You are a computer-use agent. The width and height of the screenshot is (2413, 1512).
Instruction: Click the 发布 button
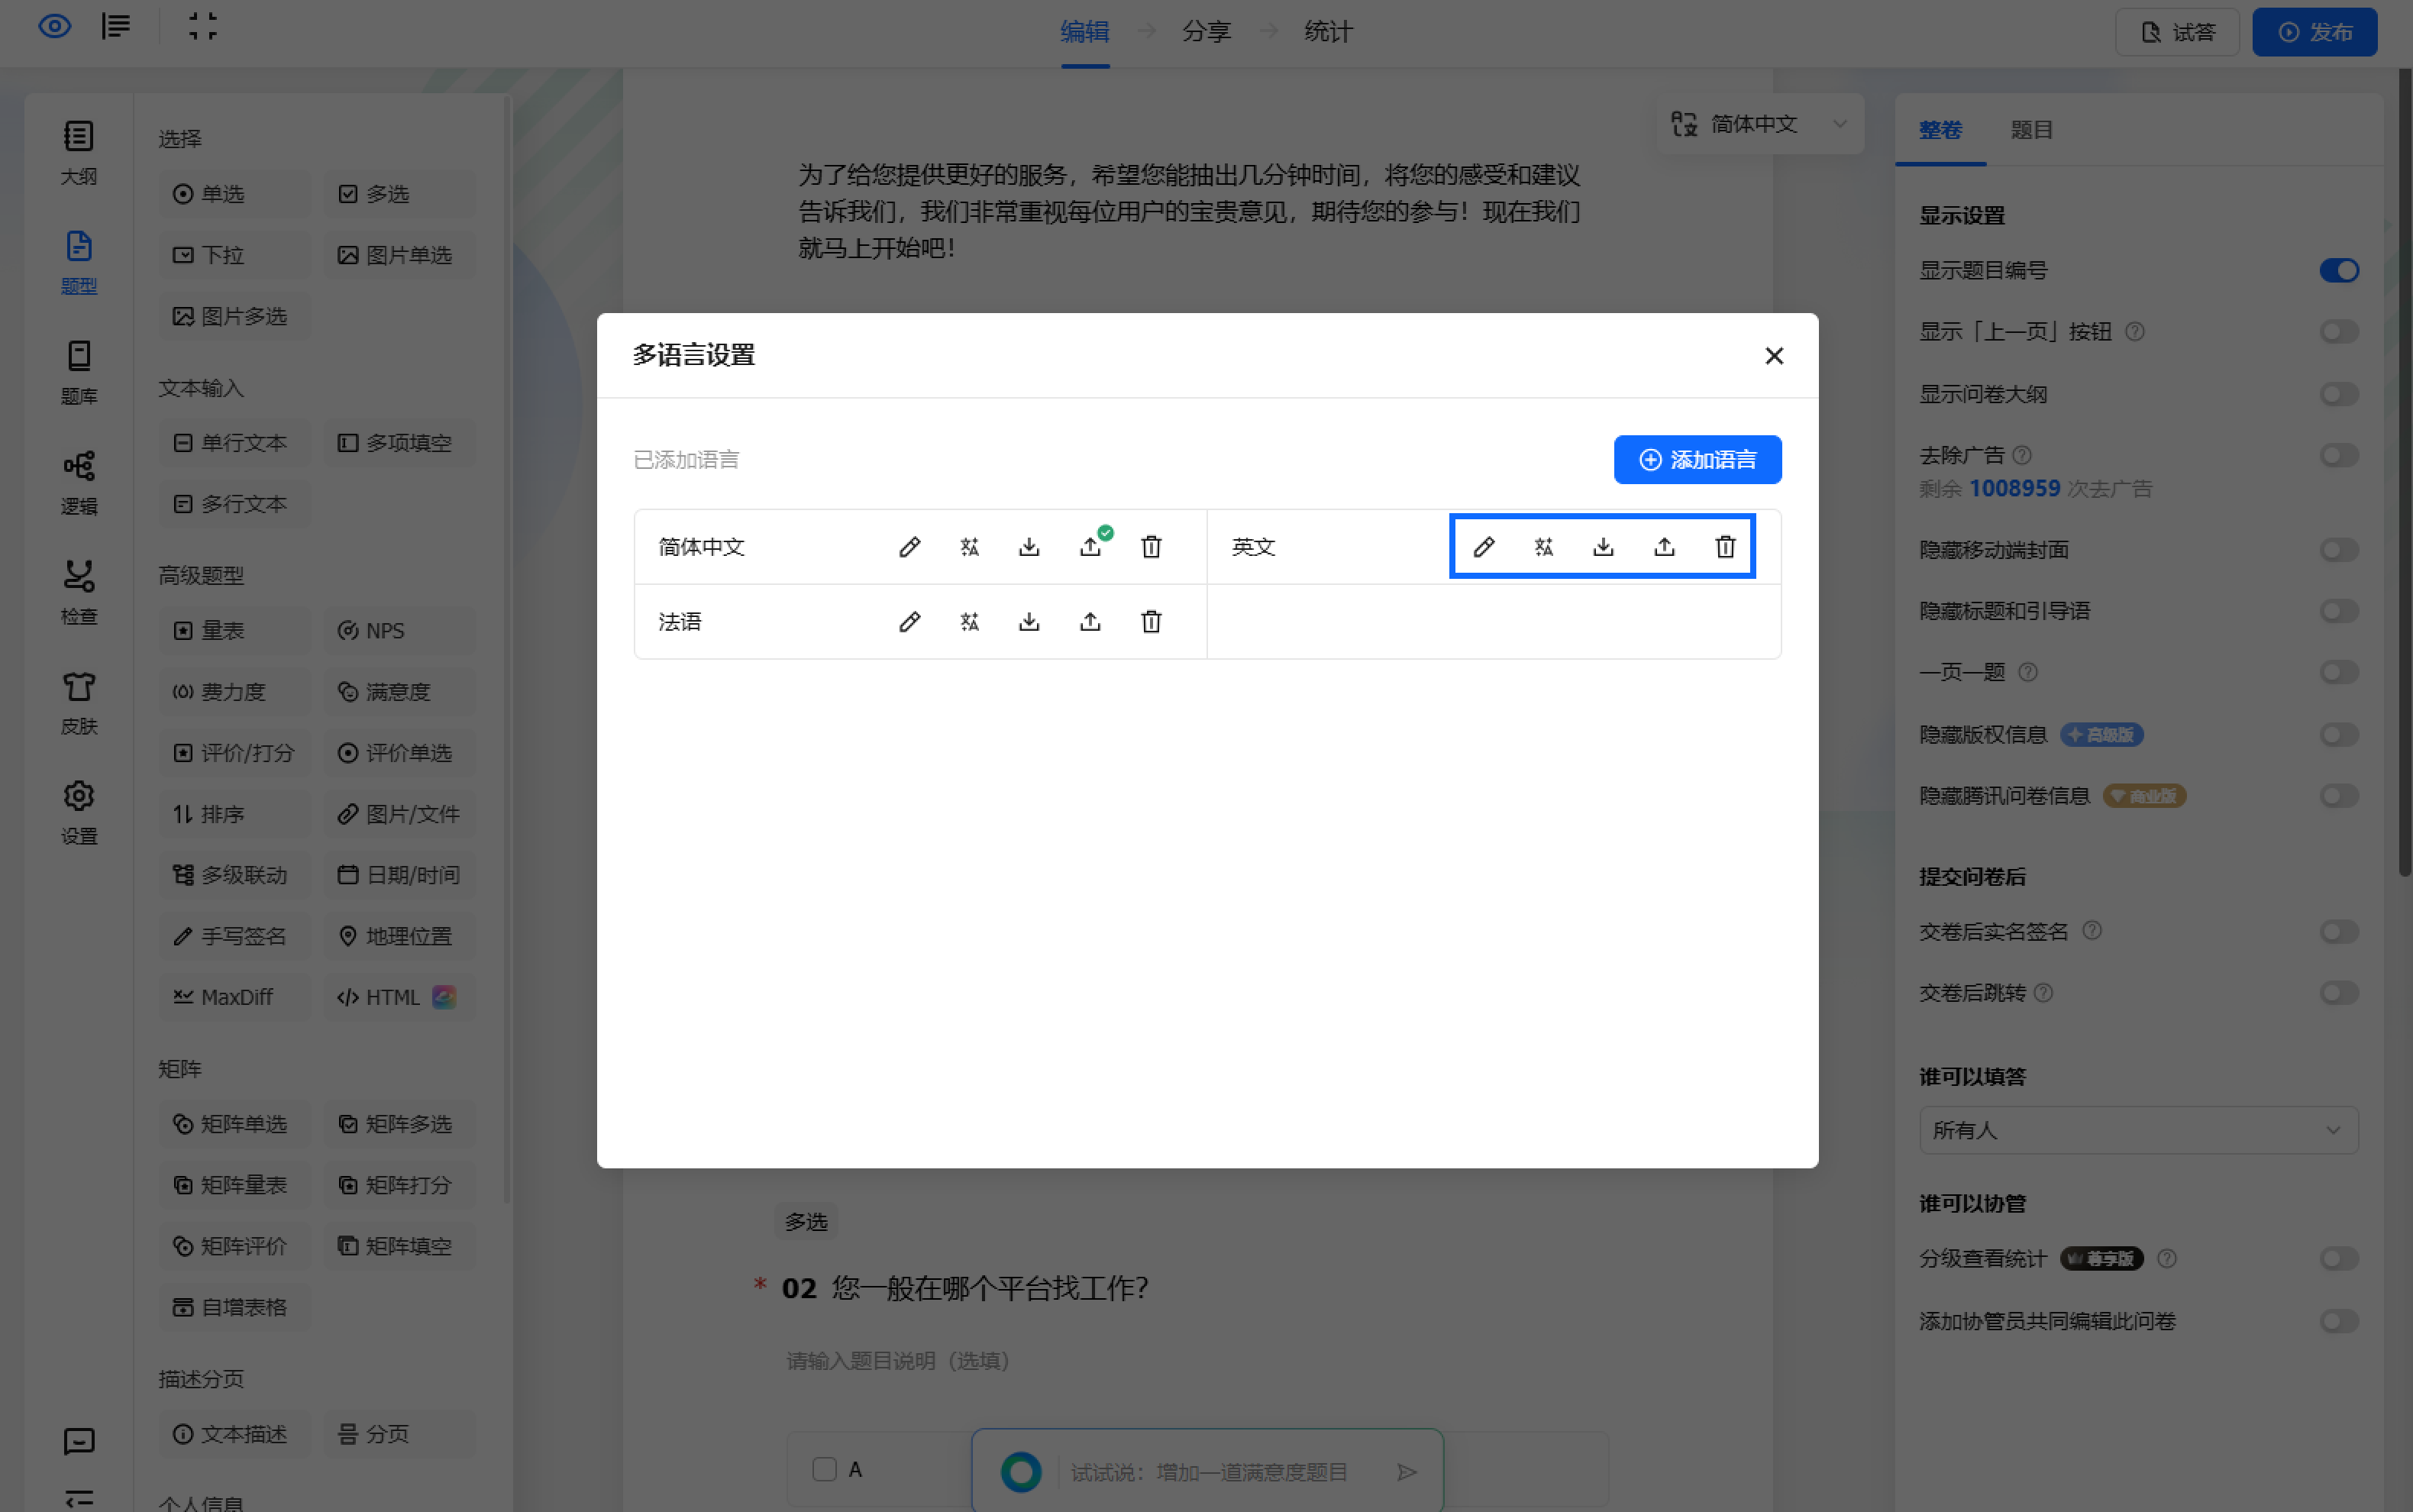click(x=2314, y=32)
